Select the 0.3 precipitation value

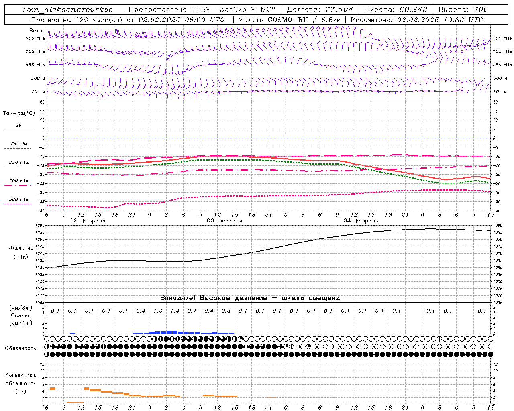tap(226, 311)
